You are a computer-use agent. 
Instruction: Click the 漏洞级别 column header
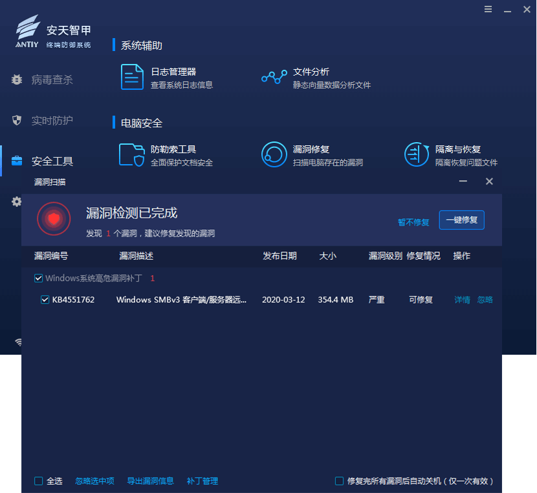[386, 256]
